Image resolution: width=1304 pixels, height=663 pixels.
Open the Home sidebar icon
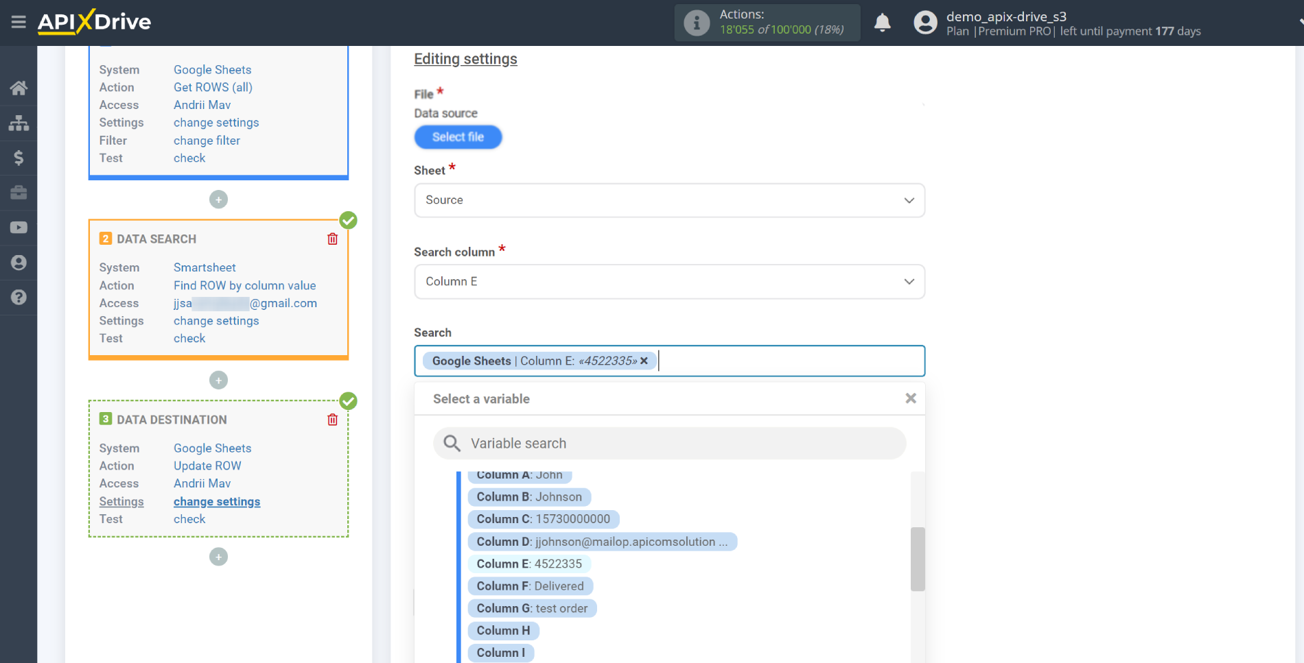pos(19,88)
